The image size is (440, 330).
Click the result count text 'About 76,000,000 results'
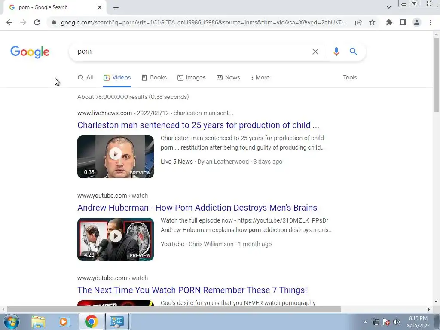point(112,97)
